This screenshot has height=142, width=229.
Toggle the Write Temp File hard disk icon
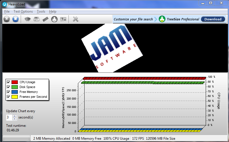click(37, 19)
